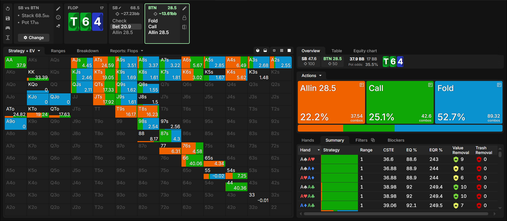Open the Equity chart tab
The height and width of the screenshot is (221, 507).
click(365, 51)
